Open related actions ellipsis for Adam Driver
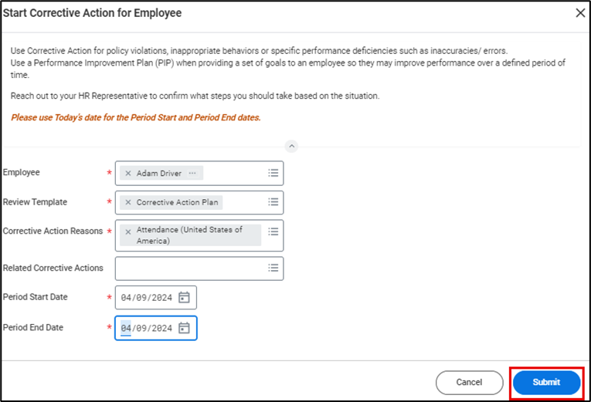591x402 pixels. coord(192,174)
